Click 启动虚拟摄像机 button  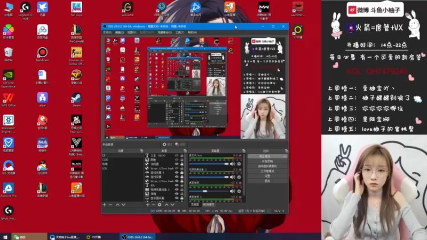click(x=267, y=166)
